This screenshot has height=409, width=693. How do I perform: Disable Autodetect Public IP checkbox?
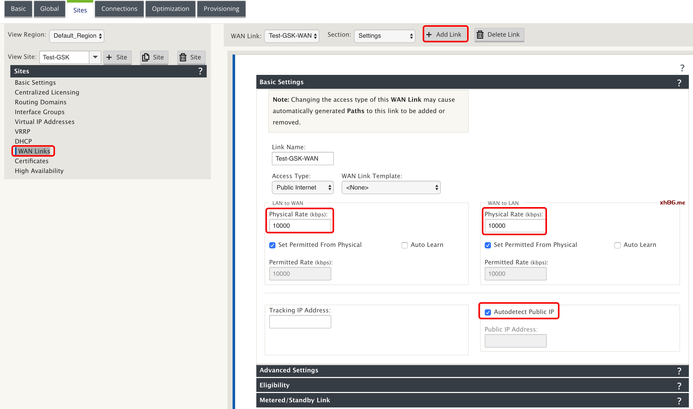488,312
